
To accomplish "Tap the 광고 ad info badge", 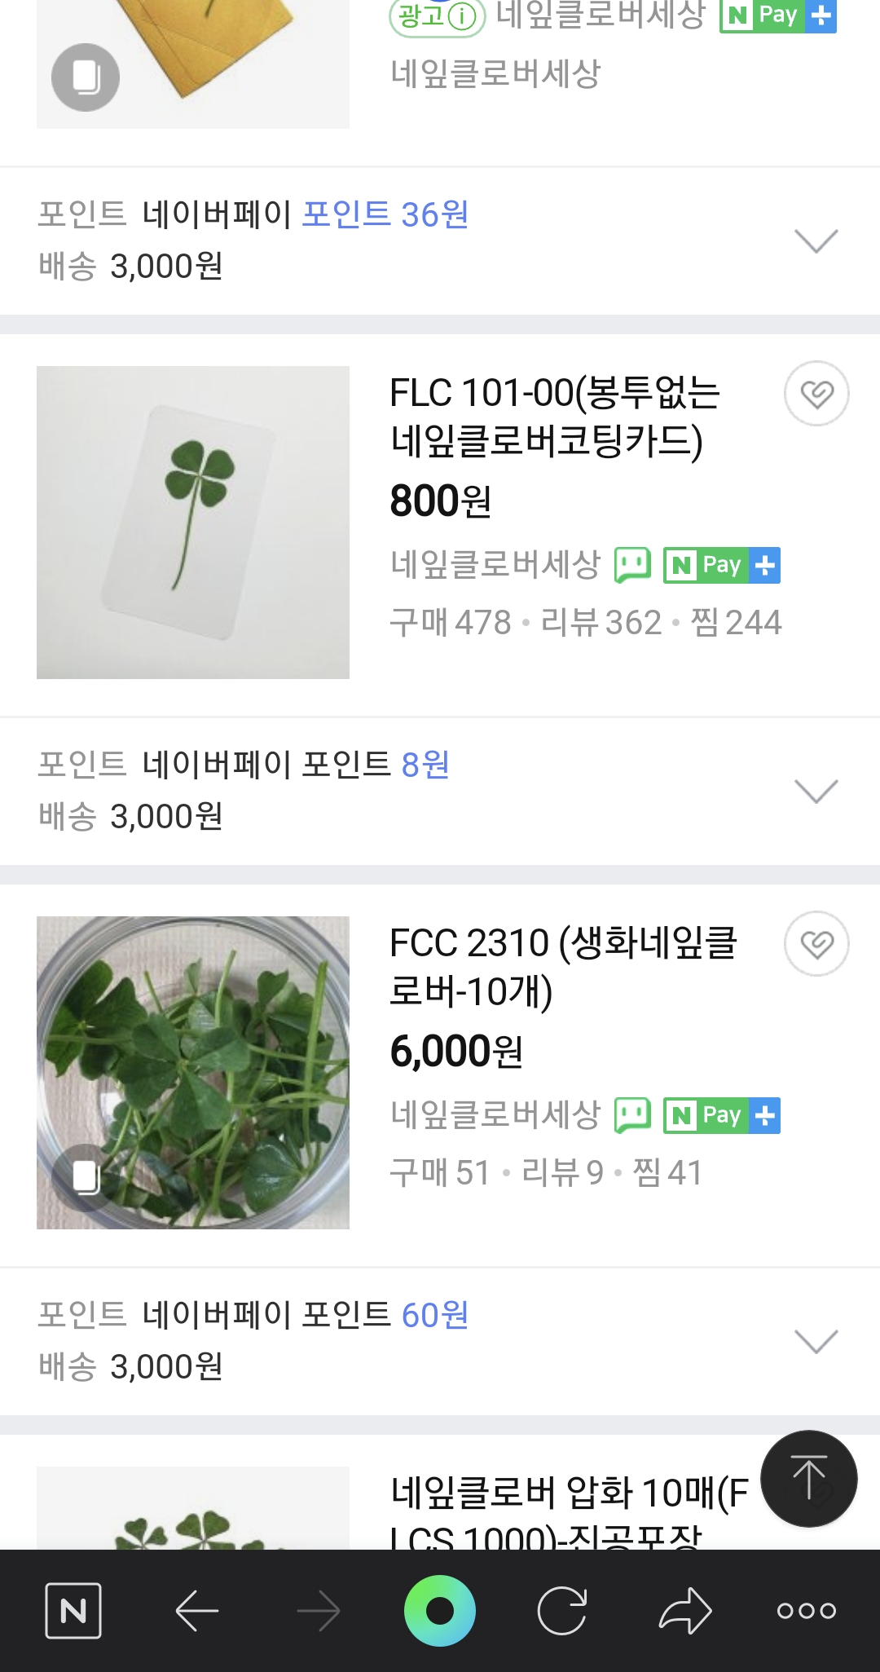I will click(438, 16).
